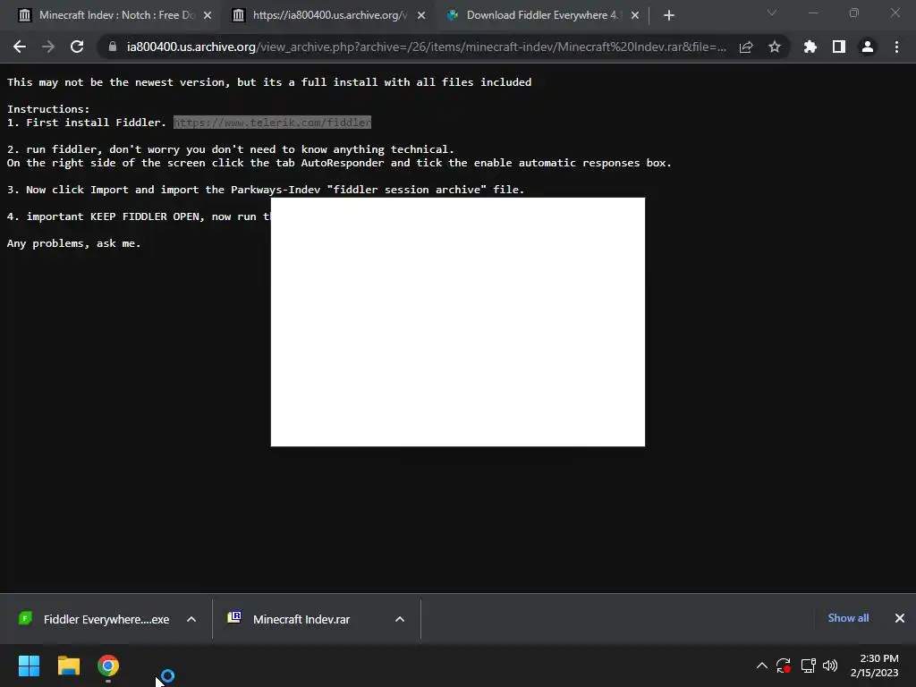Image resolution: width=916 pixels, height=687 pixels.
Task: Click Chrome icon in taskbar
Action: click(x=108, y=666)
